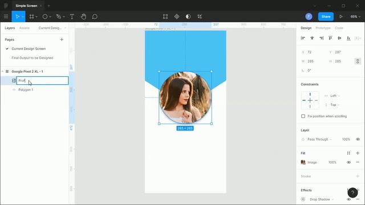Click the layer opacity 100% field
Image resolution: width=365 pixels, height=205 pixels.
click(346, 139)
